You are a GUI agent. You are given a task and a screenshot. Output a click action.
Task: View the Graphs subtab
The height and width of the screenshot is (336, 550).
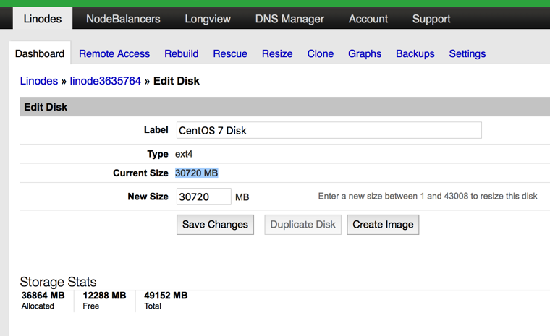click(365, 53)
